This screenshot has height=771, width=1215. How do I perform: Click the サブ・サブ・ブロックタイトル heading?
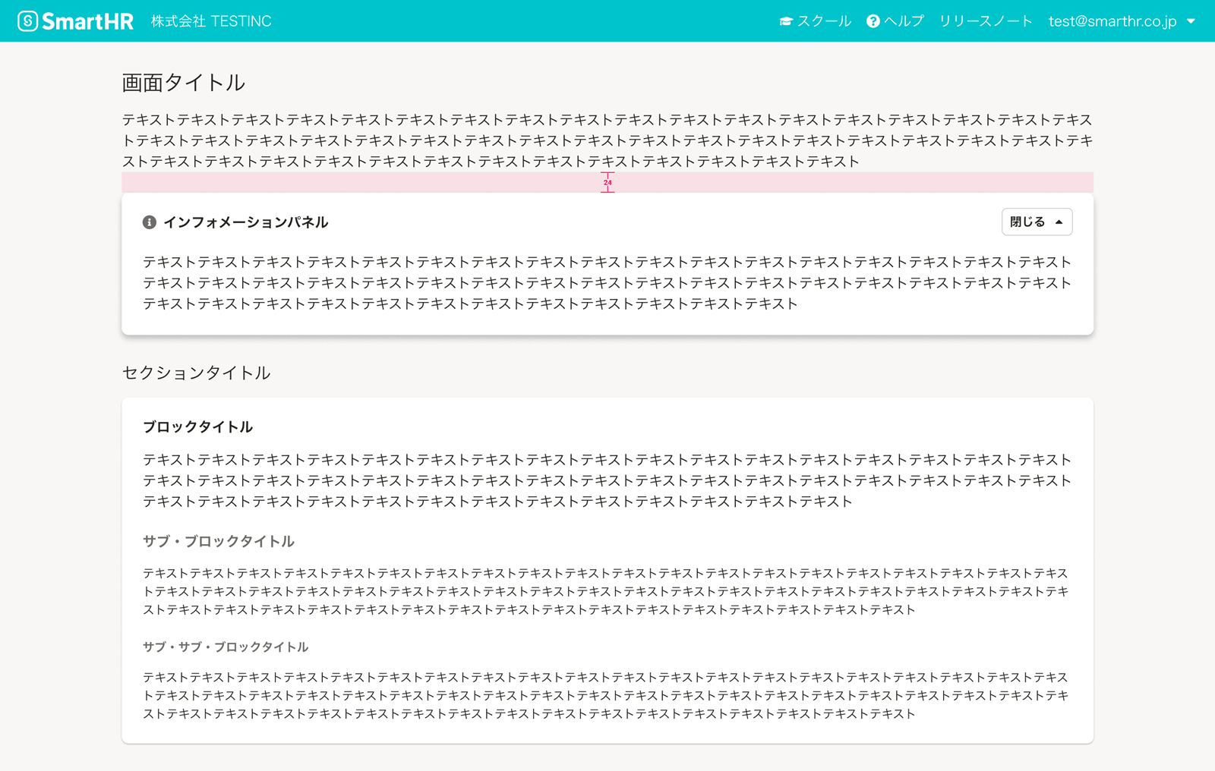[x=226, y=647]
